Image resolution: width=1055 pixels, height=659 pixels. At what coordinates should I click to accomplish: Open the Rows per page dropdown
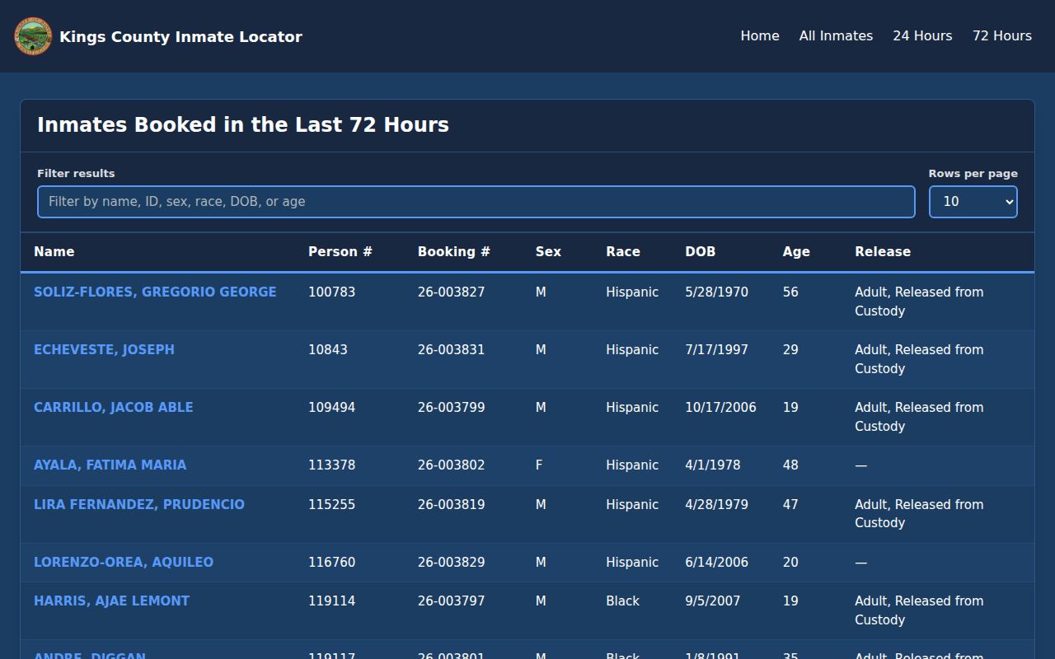(x=973, y=202)
